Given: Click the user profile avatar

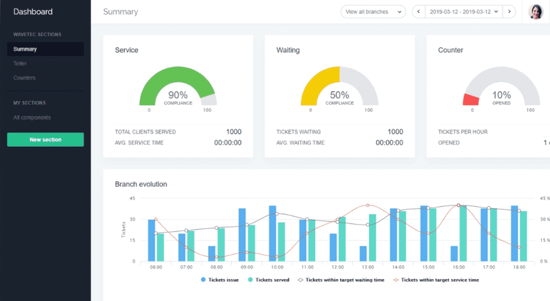Looking at the screenshot, I should [536, 11].
